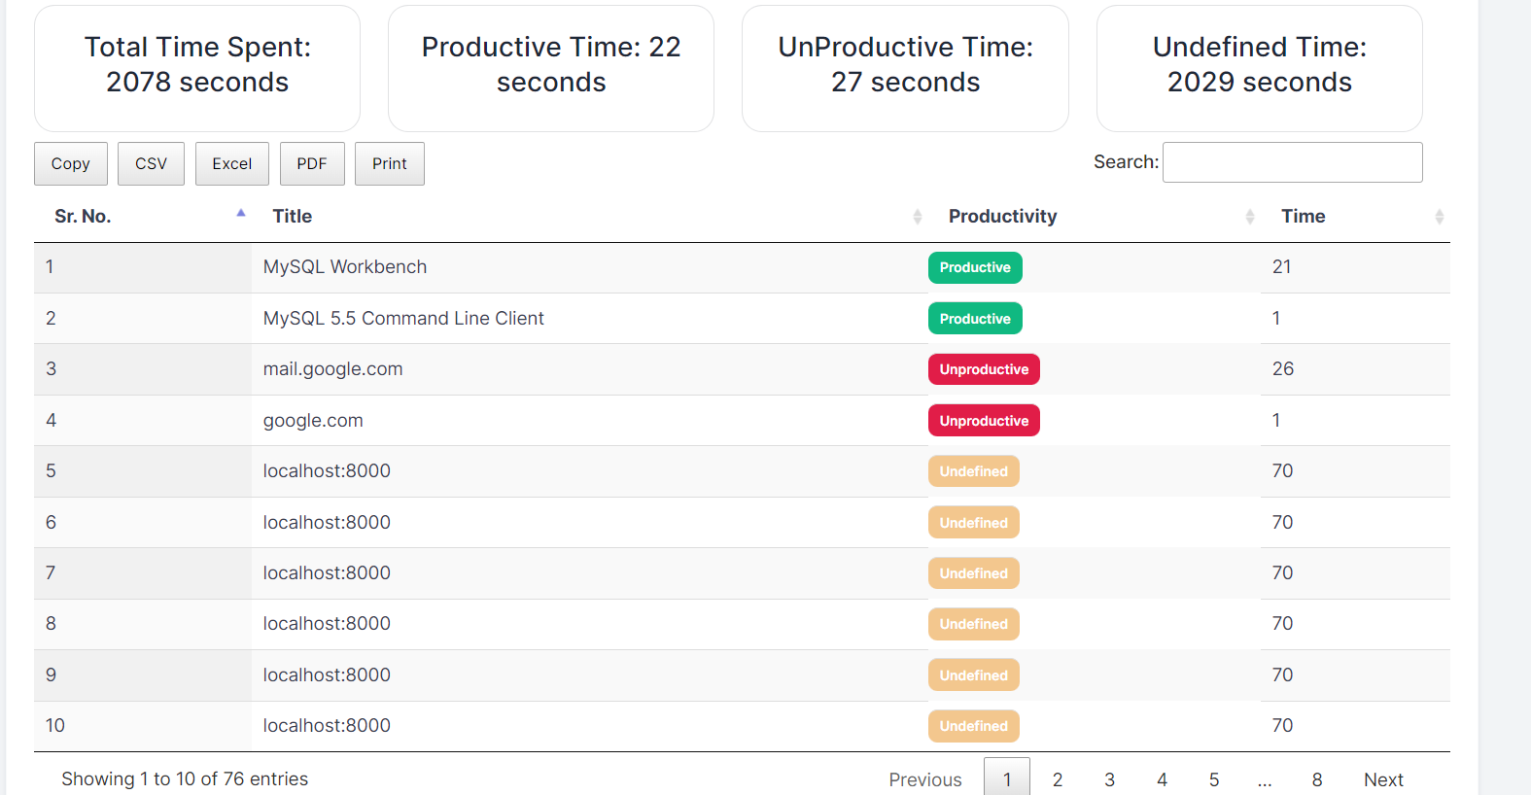Go to Next page
Screen dimensions: 1531x795
1383,779
